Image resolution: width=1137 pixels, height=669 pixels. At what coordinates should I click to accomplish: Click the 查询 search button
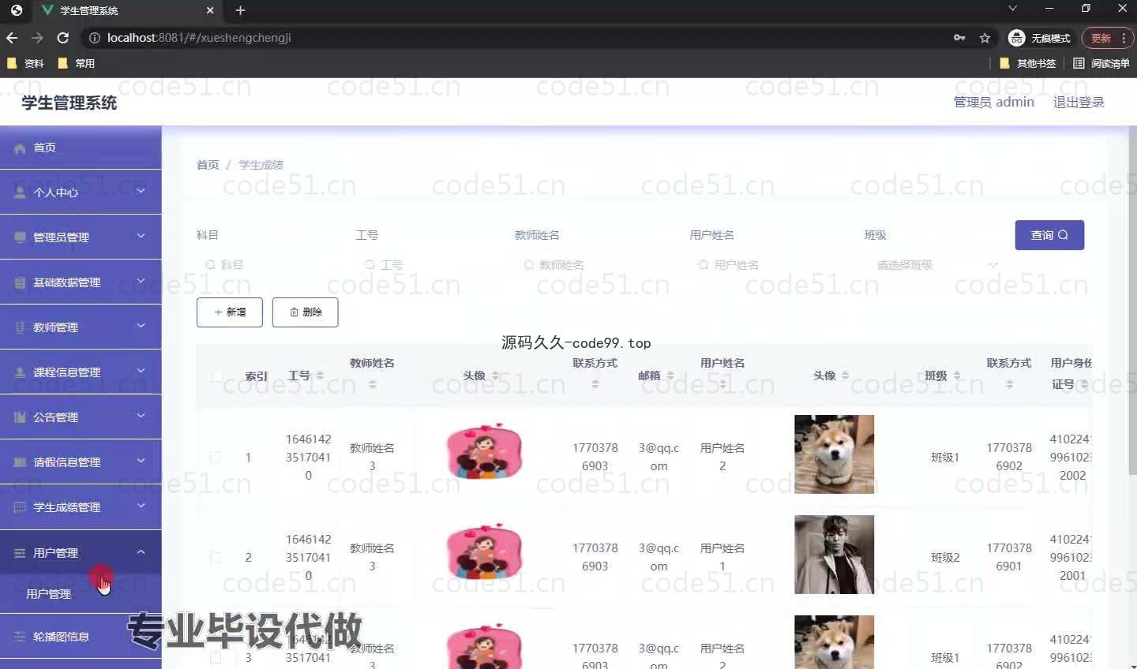[1049, 235]
